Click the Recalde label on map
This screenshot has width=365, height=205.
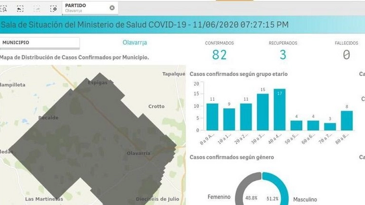(49, 118)
